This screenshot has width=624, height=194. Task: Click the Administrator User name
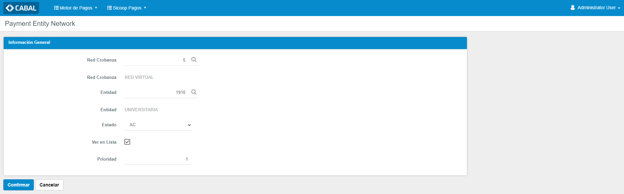point(597,8)
